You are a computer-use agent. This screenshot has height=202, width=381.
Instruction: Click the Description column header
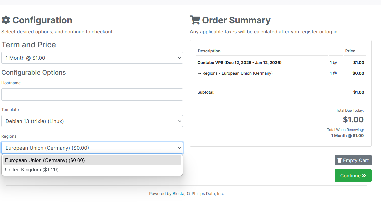[209, 51]
